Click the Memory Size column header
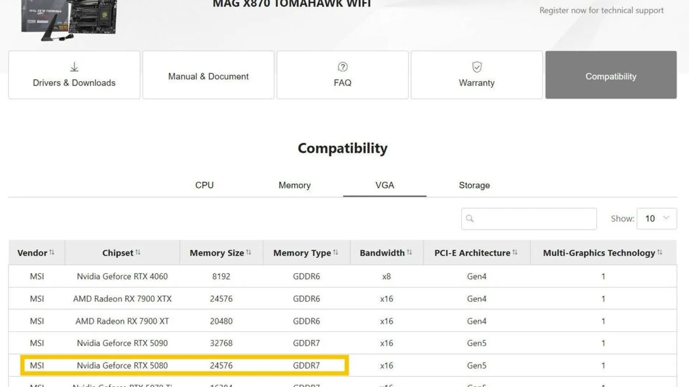Image resolution: width=689 pixels, height=387 pixels. [x=221, y=253]
